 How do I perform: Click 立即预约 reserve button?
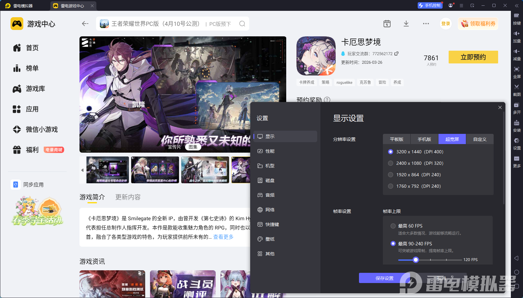pos(473,57)
